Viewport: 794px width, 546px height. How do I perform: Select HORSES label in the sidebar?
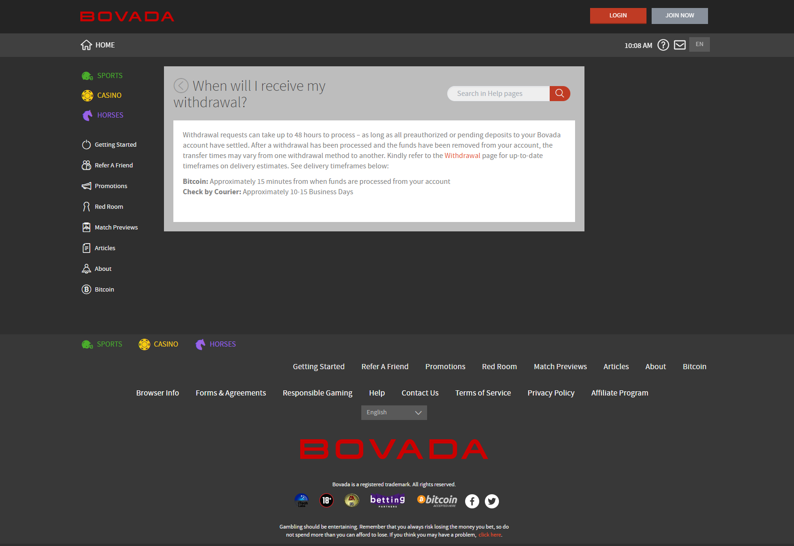(x=110, y=115)
